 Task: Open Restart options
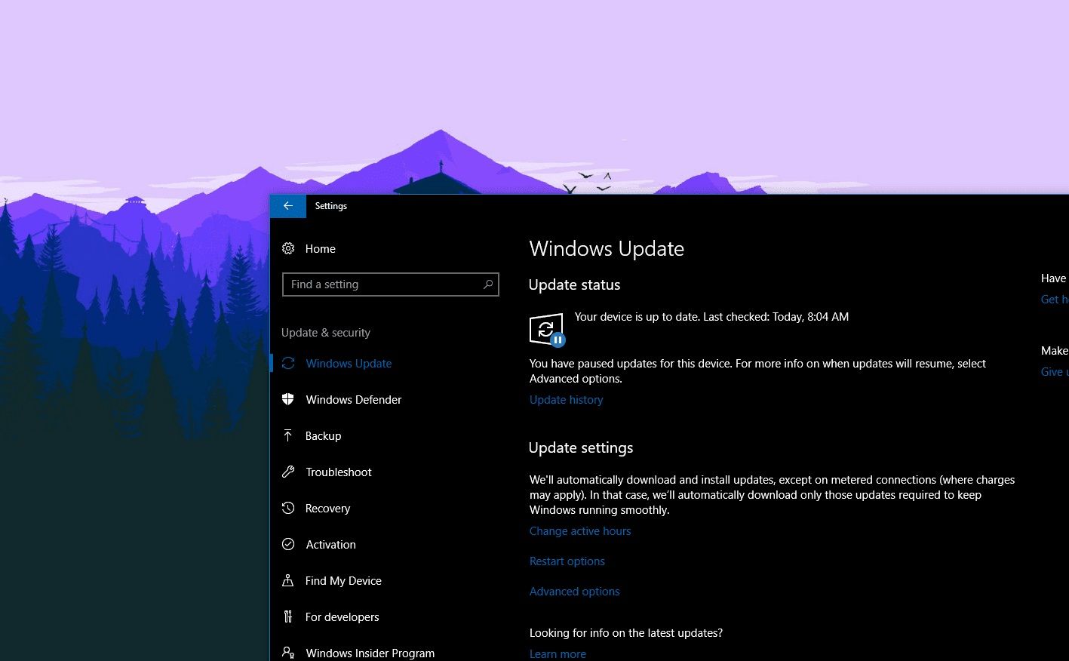(x=567, y=561)
